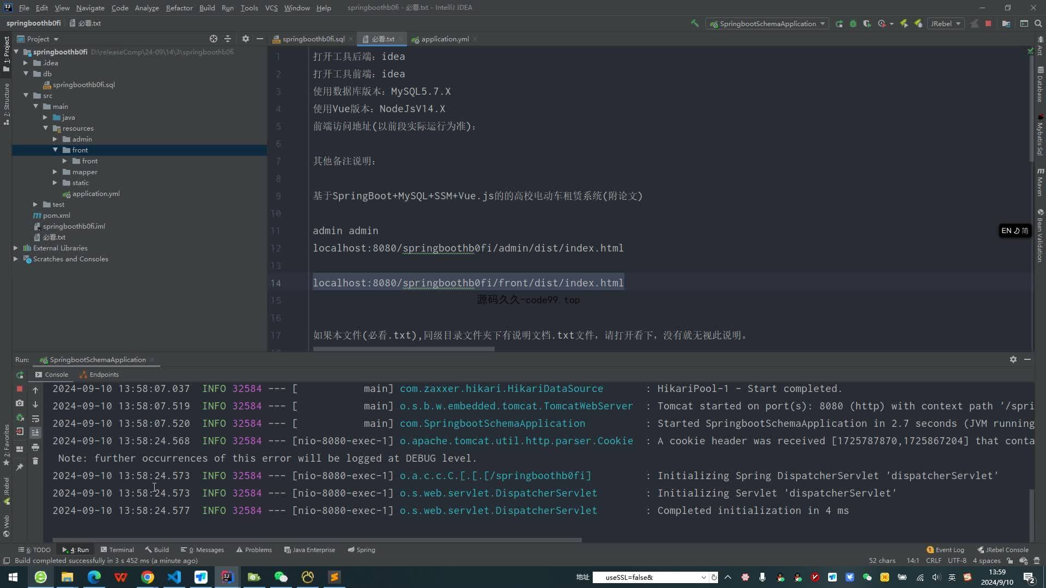Viewport: 1046px width, 588px height.
Task: Rerun application in the Run panel
Action: [x=20, y=375]
